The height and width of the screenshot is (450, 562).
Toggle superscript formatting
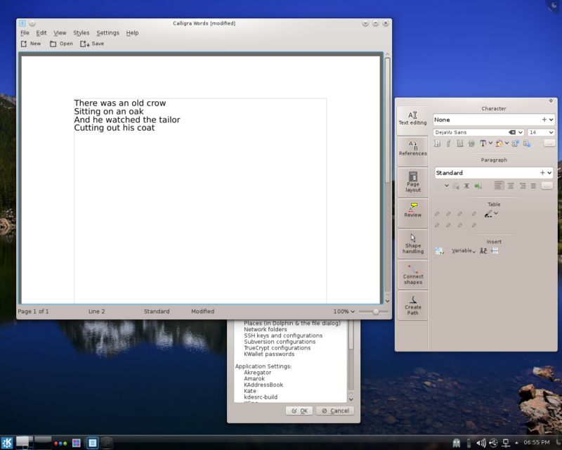(x=515, y=143)
